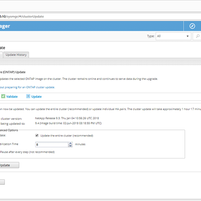Viewport: 201px width, 201px height.
Task: Click the search magnifier icon
Action: pos(198,36)
